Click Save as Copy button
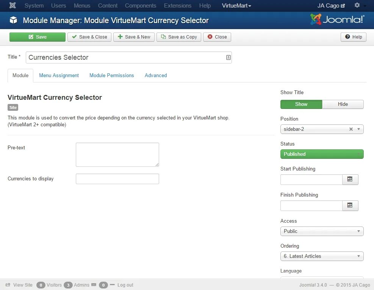This screenshot has height=290, width=374. 179,37
